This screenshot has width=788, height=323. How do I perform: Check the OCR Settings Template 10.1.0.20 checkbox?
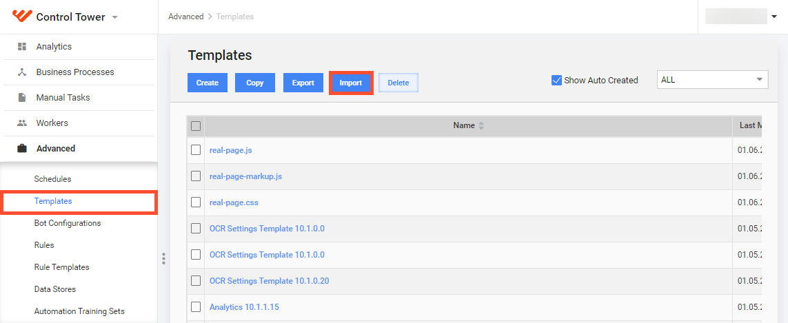point(196,281)
